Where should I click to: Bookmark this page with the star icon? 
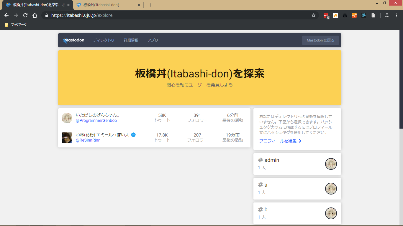(x=313, y=15)
